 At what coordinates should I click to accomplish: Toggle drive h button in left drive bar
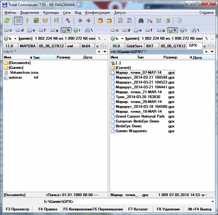tap(66, 30)
